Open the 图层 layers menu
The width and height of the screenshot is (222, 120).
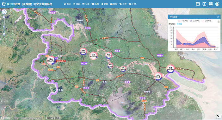(x=114, y=4)
